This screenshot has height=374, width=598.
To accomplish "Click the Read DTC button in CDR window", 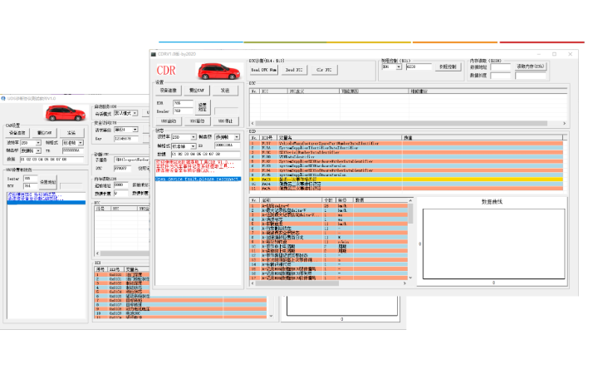I will coord(294,70).
